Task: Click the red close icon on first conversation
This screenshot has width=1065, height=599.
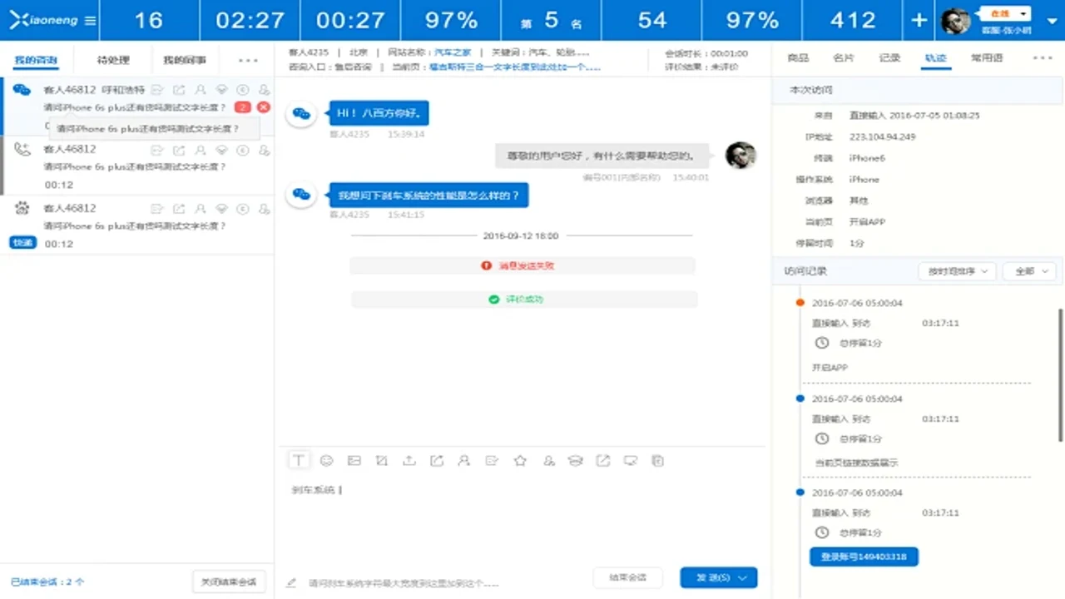Action: pyautogui.click(x=264, y=107)
